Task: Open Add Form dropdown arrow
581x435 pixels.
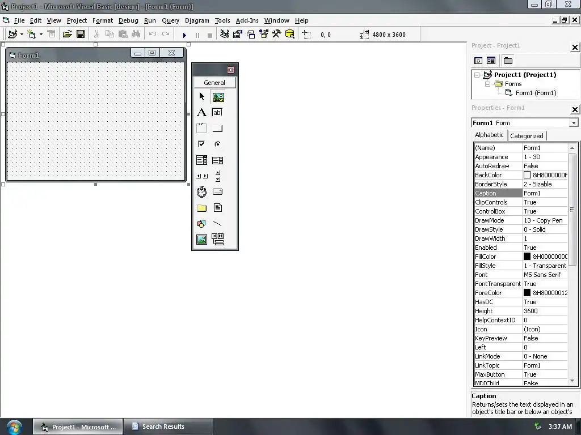Action: (x=41, y=35)
